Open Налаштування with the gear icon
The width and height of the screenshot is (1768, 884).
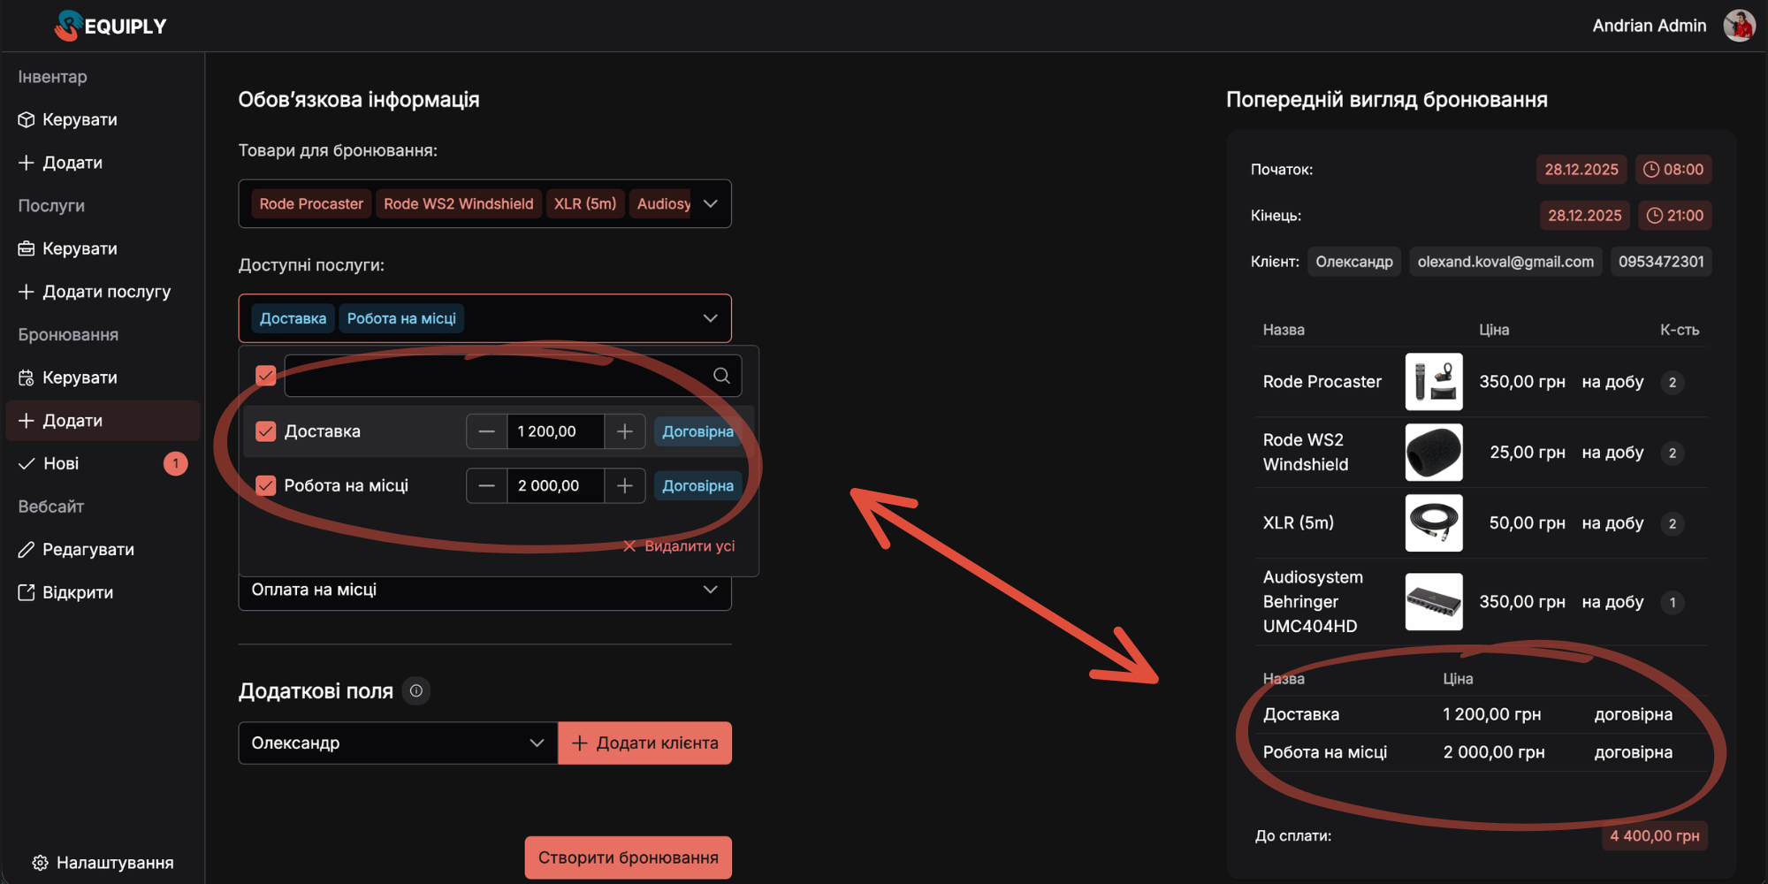point(103,863)
